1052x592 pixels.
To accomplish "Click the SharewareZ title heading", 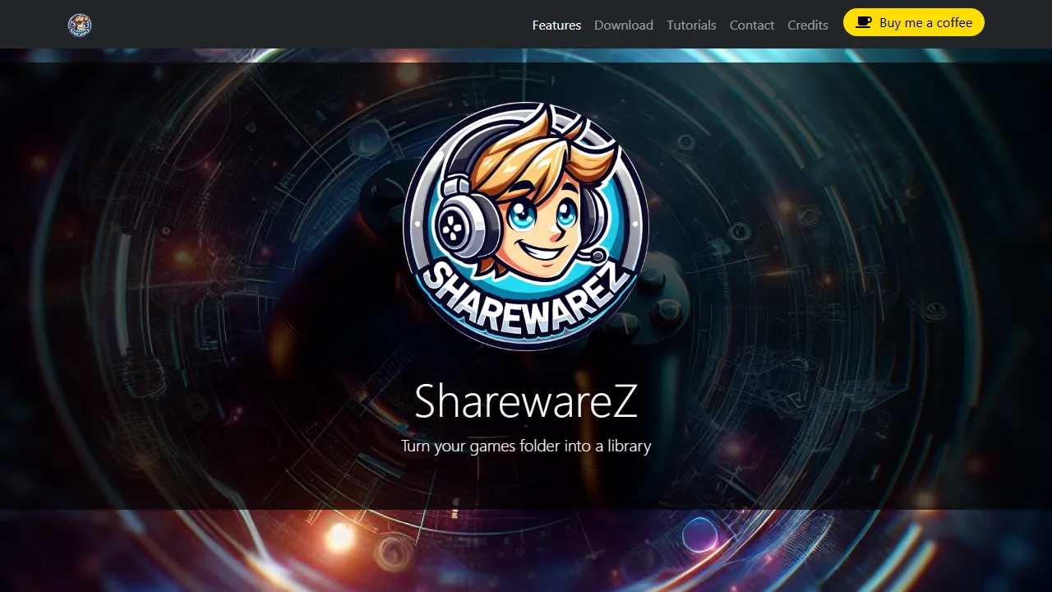I will [526, 401].
